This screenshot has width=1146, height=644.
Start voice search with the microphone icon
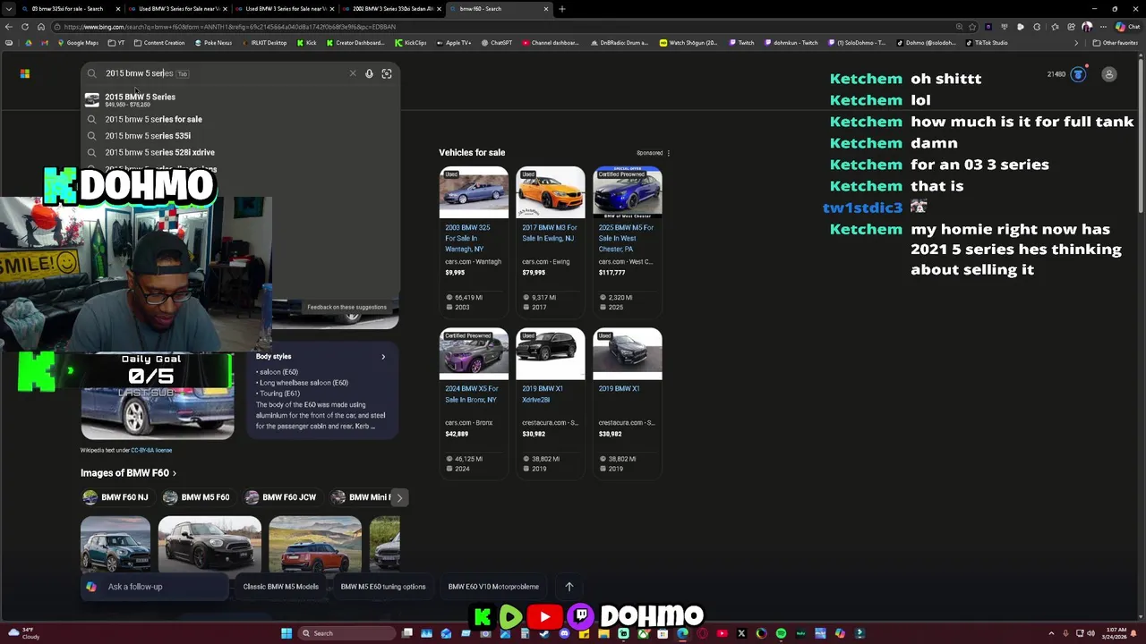[x=369, y=73]
